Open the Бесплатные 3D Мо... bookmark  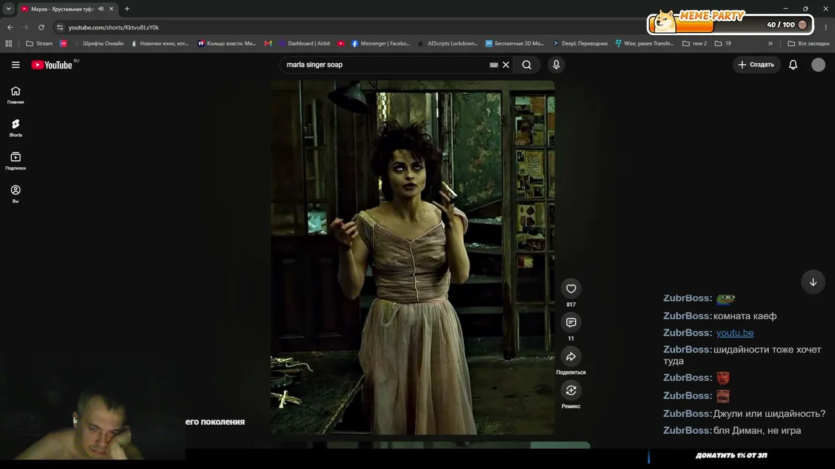tap(515, 44)
